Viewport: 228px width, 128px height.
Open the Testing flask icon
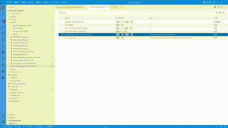pos(3,46)
